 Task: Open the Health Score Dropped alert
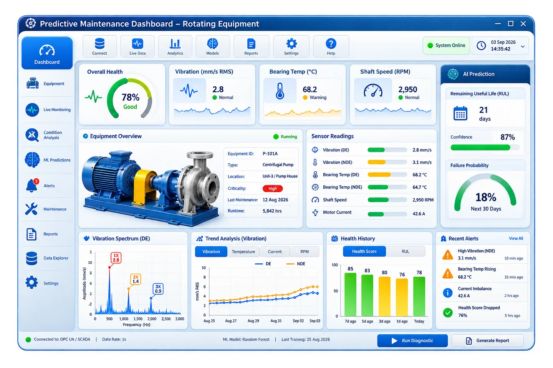(484, 312)
